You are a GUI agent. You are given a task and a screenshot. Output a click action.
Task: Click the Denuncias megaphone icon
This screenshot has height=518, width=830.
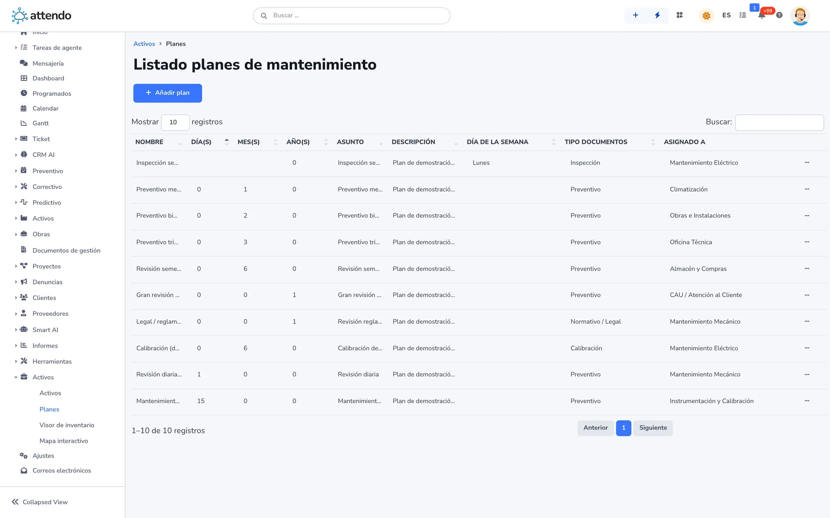(x=24, y=282)
